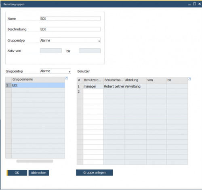Maximize the Benutzergruppen window
This screenshot has width=202, height=190.
194,4
